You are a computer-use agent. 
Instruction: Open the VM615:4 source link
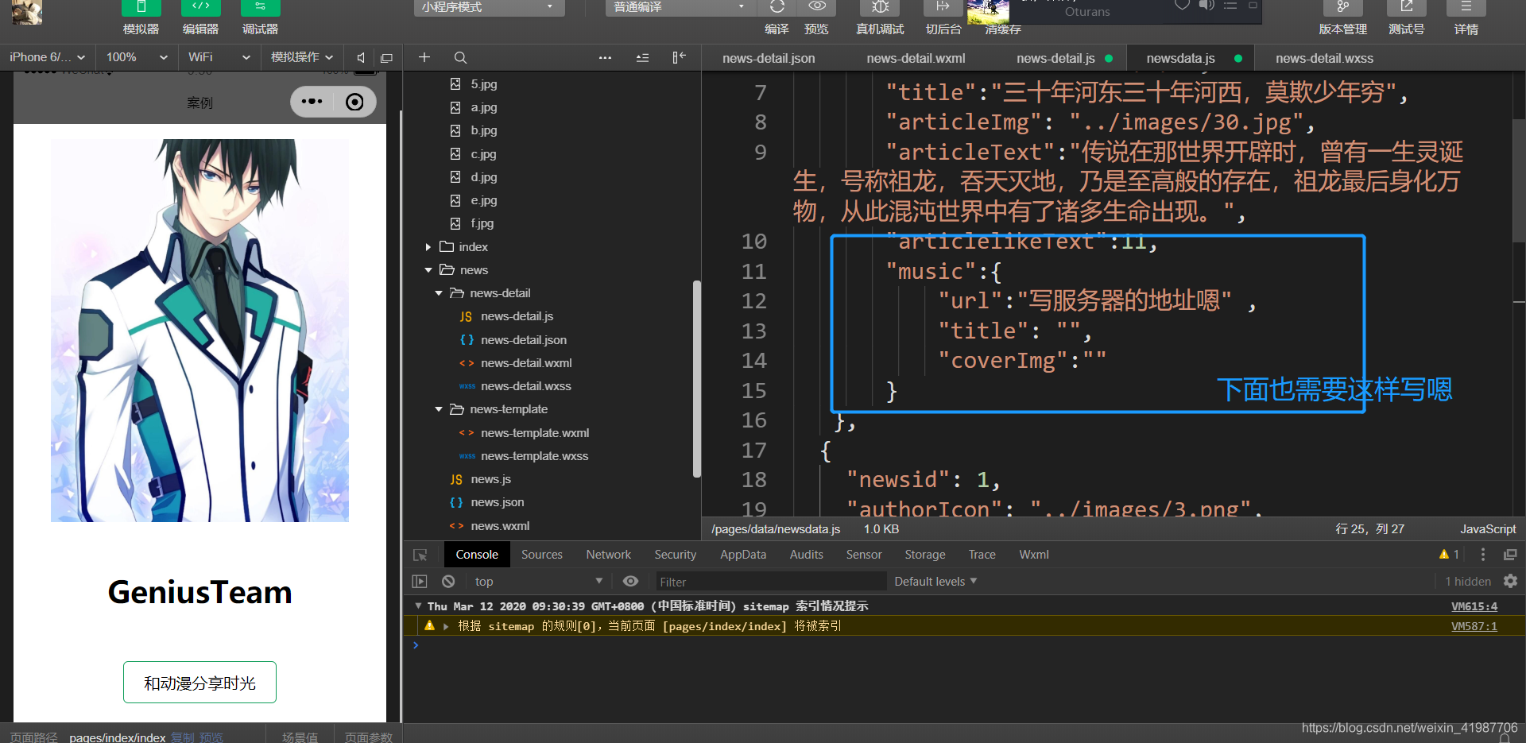[x=1474, y=606]
